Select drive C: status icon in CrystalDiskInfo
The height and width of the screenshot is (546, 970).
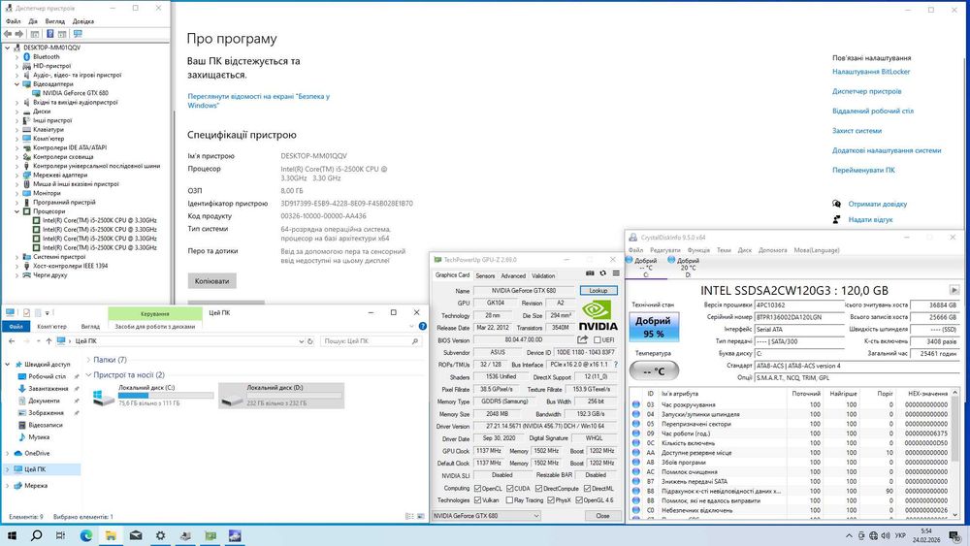coord(630,260)
